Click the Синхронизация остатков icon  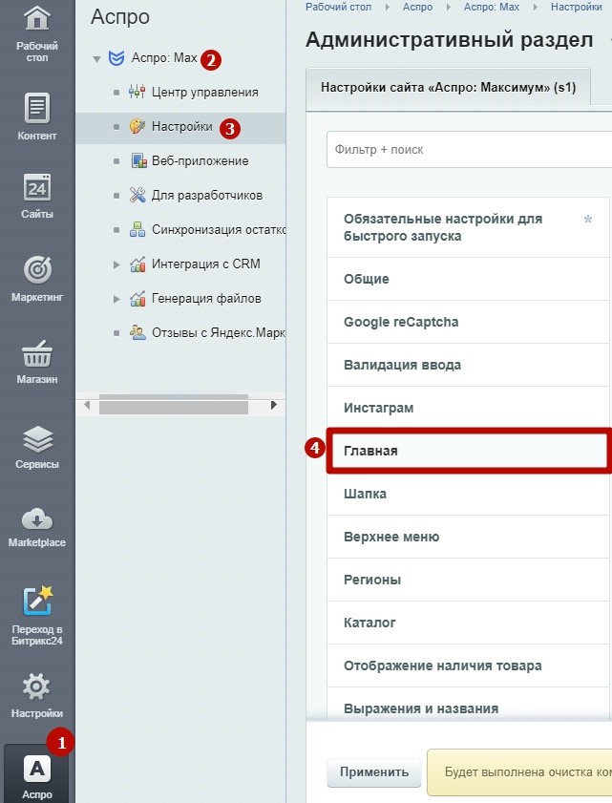[x=137, y=229]
